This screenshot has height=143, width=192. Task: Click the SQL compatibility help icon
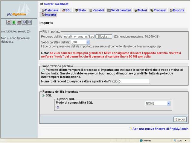(x=58, y=107)
